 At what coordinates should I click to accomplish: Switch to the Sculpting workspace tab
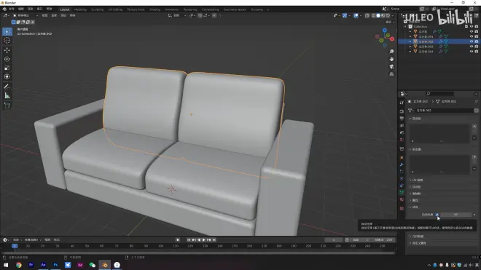pyautogui.click(x=97, y=9)
